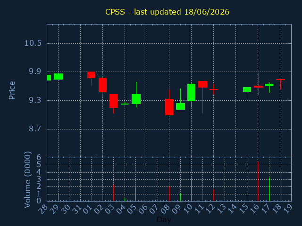Click the green volume bar on day 10
This screenshot has height=226, width=302.
(x=191, y=189)
